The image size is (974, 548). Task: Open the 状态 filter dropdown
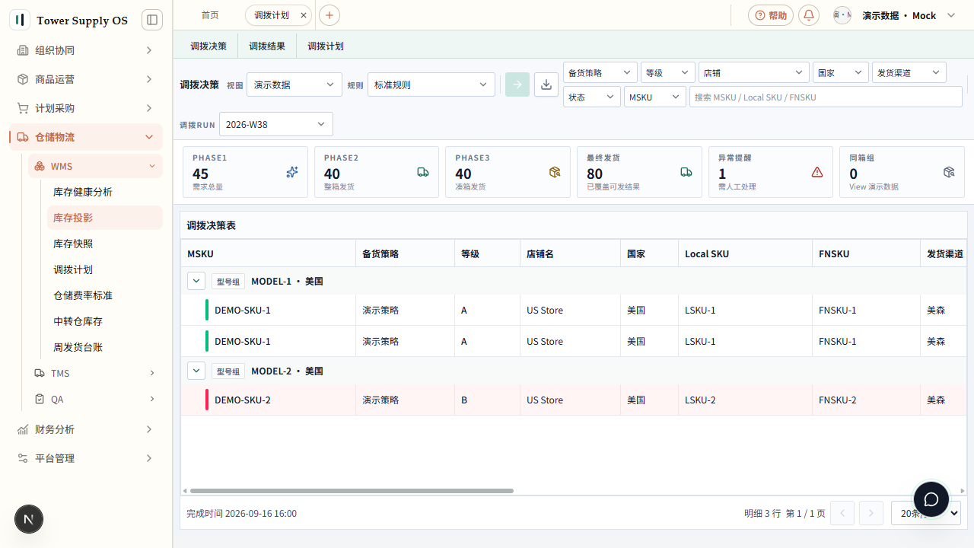pyautogui.click(x=592, y=97)
